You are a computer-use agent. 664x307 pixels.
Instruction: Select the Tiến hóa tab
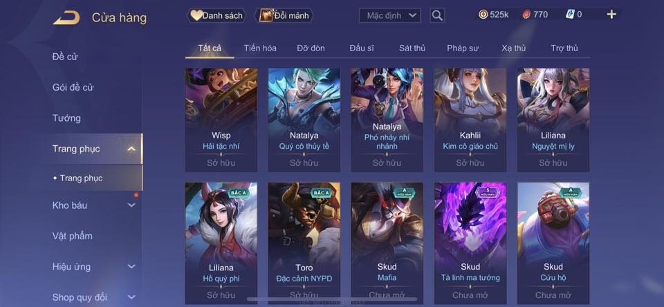(x=260, y=48)
